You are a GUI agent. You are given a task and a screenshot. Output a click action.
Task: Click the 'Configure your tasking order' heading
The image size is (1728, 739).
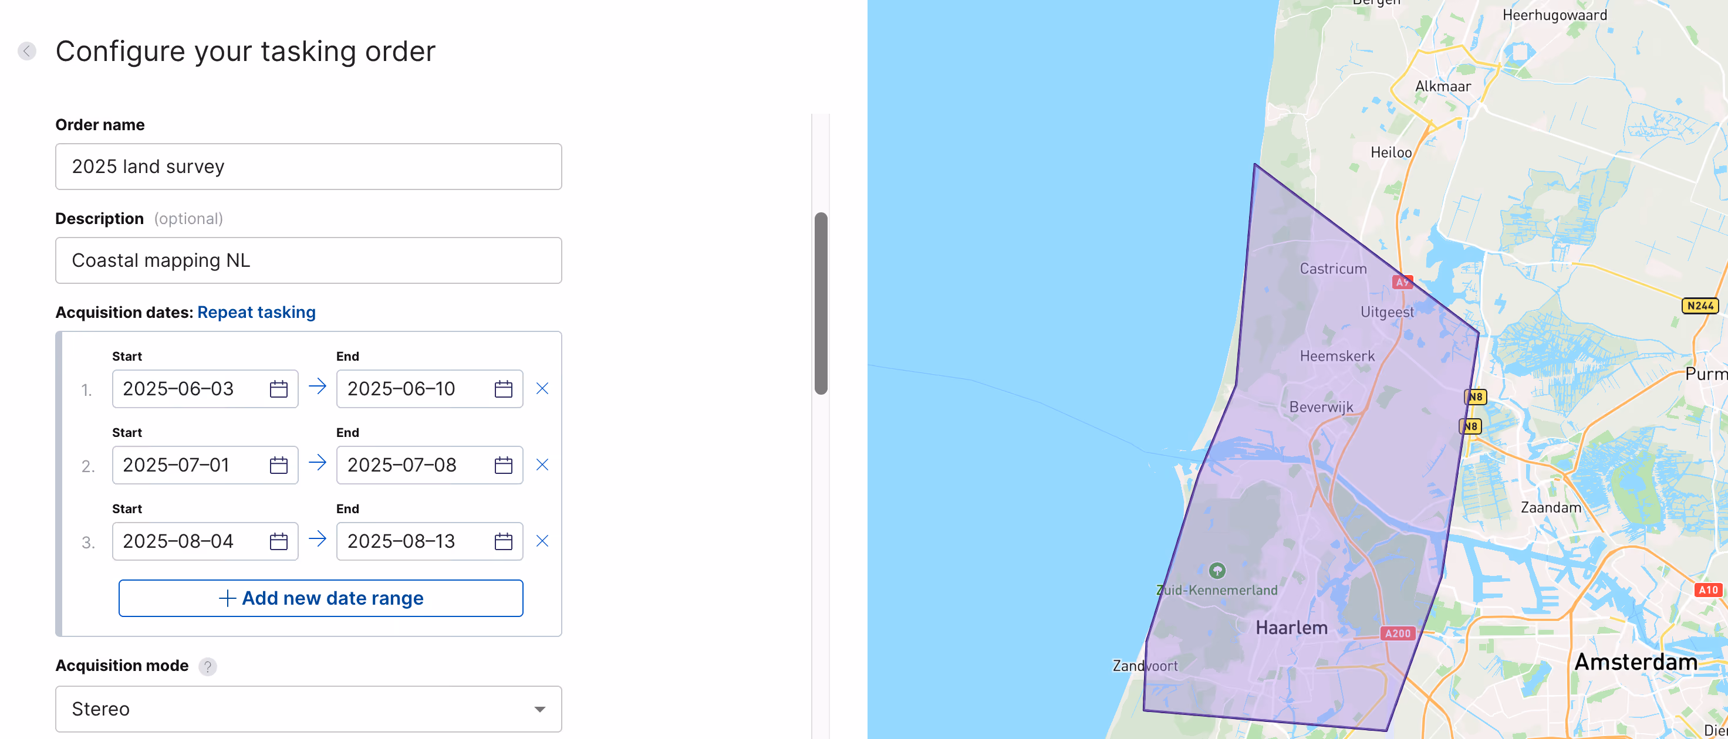[245, 52]
